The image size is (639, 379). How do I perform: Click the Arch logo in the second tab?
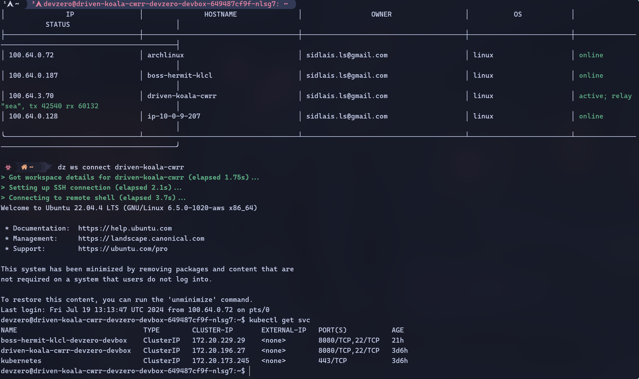point(39,4)
